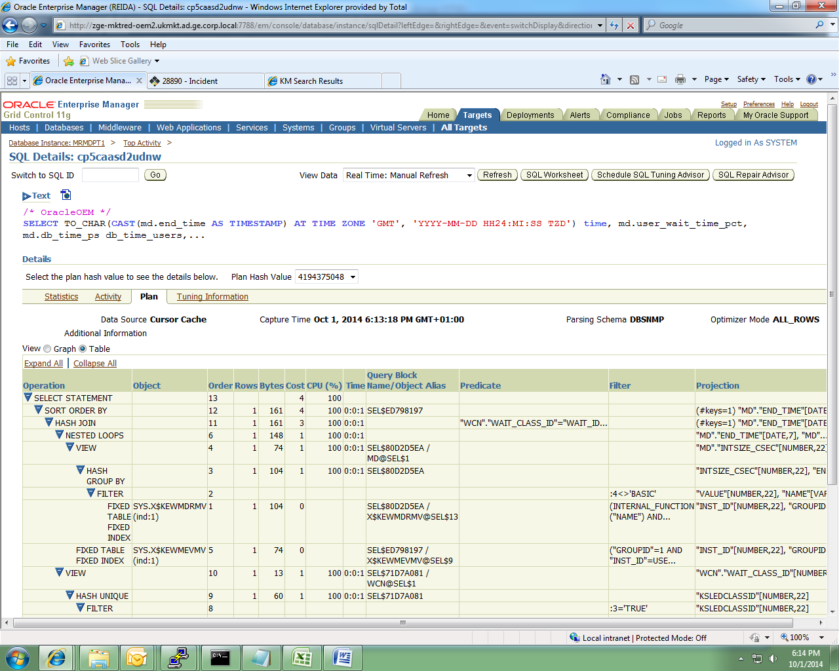Click the Switch to SQL ID field
839x671 pixels.
pyautogui.click(x=110, y=175)
